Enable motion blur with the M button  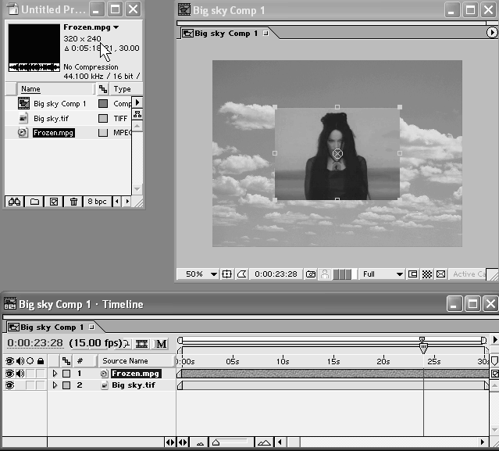pos(161,343)
